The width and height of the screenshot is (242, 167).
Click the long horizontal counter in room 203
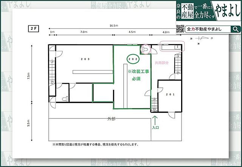(93, 72)
